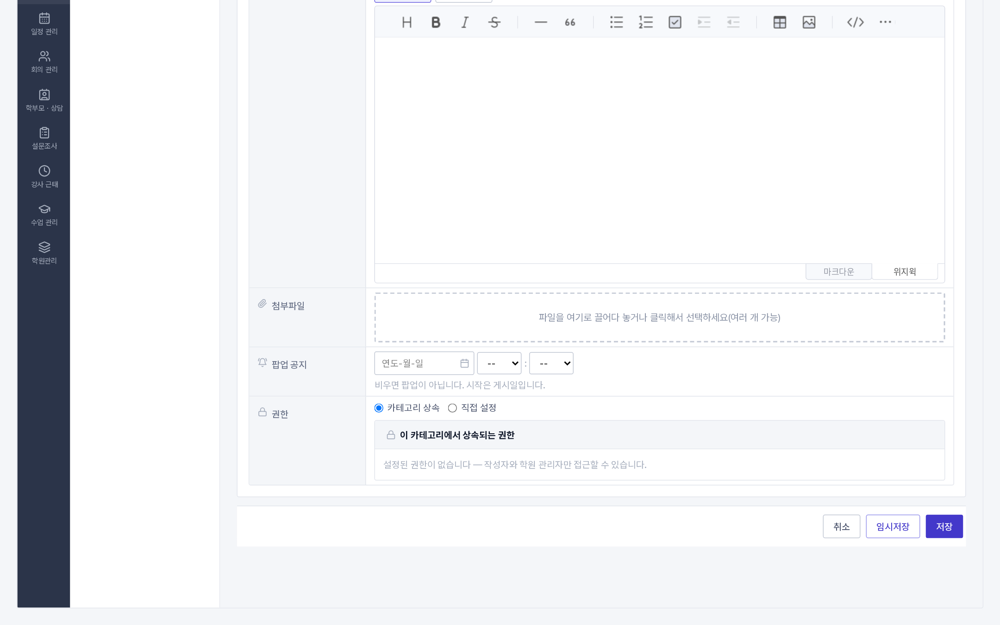
Task: Open the popup notice hour dropdown
Action: (x=499, y=363)
